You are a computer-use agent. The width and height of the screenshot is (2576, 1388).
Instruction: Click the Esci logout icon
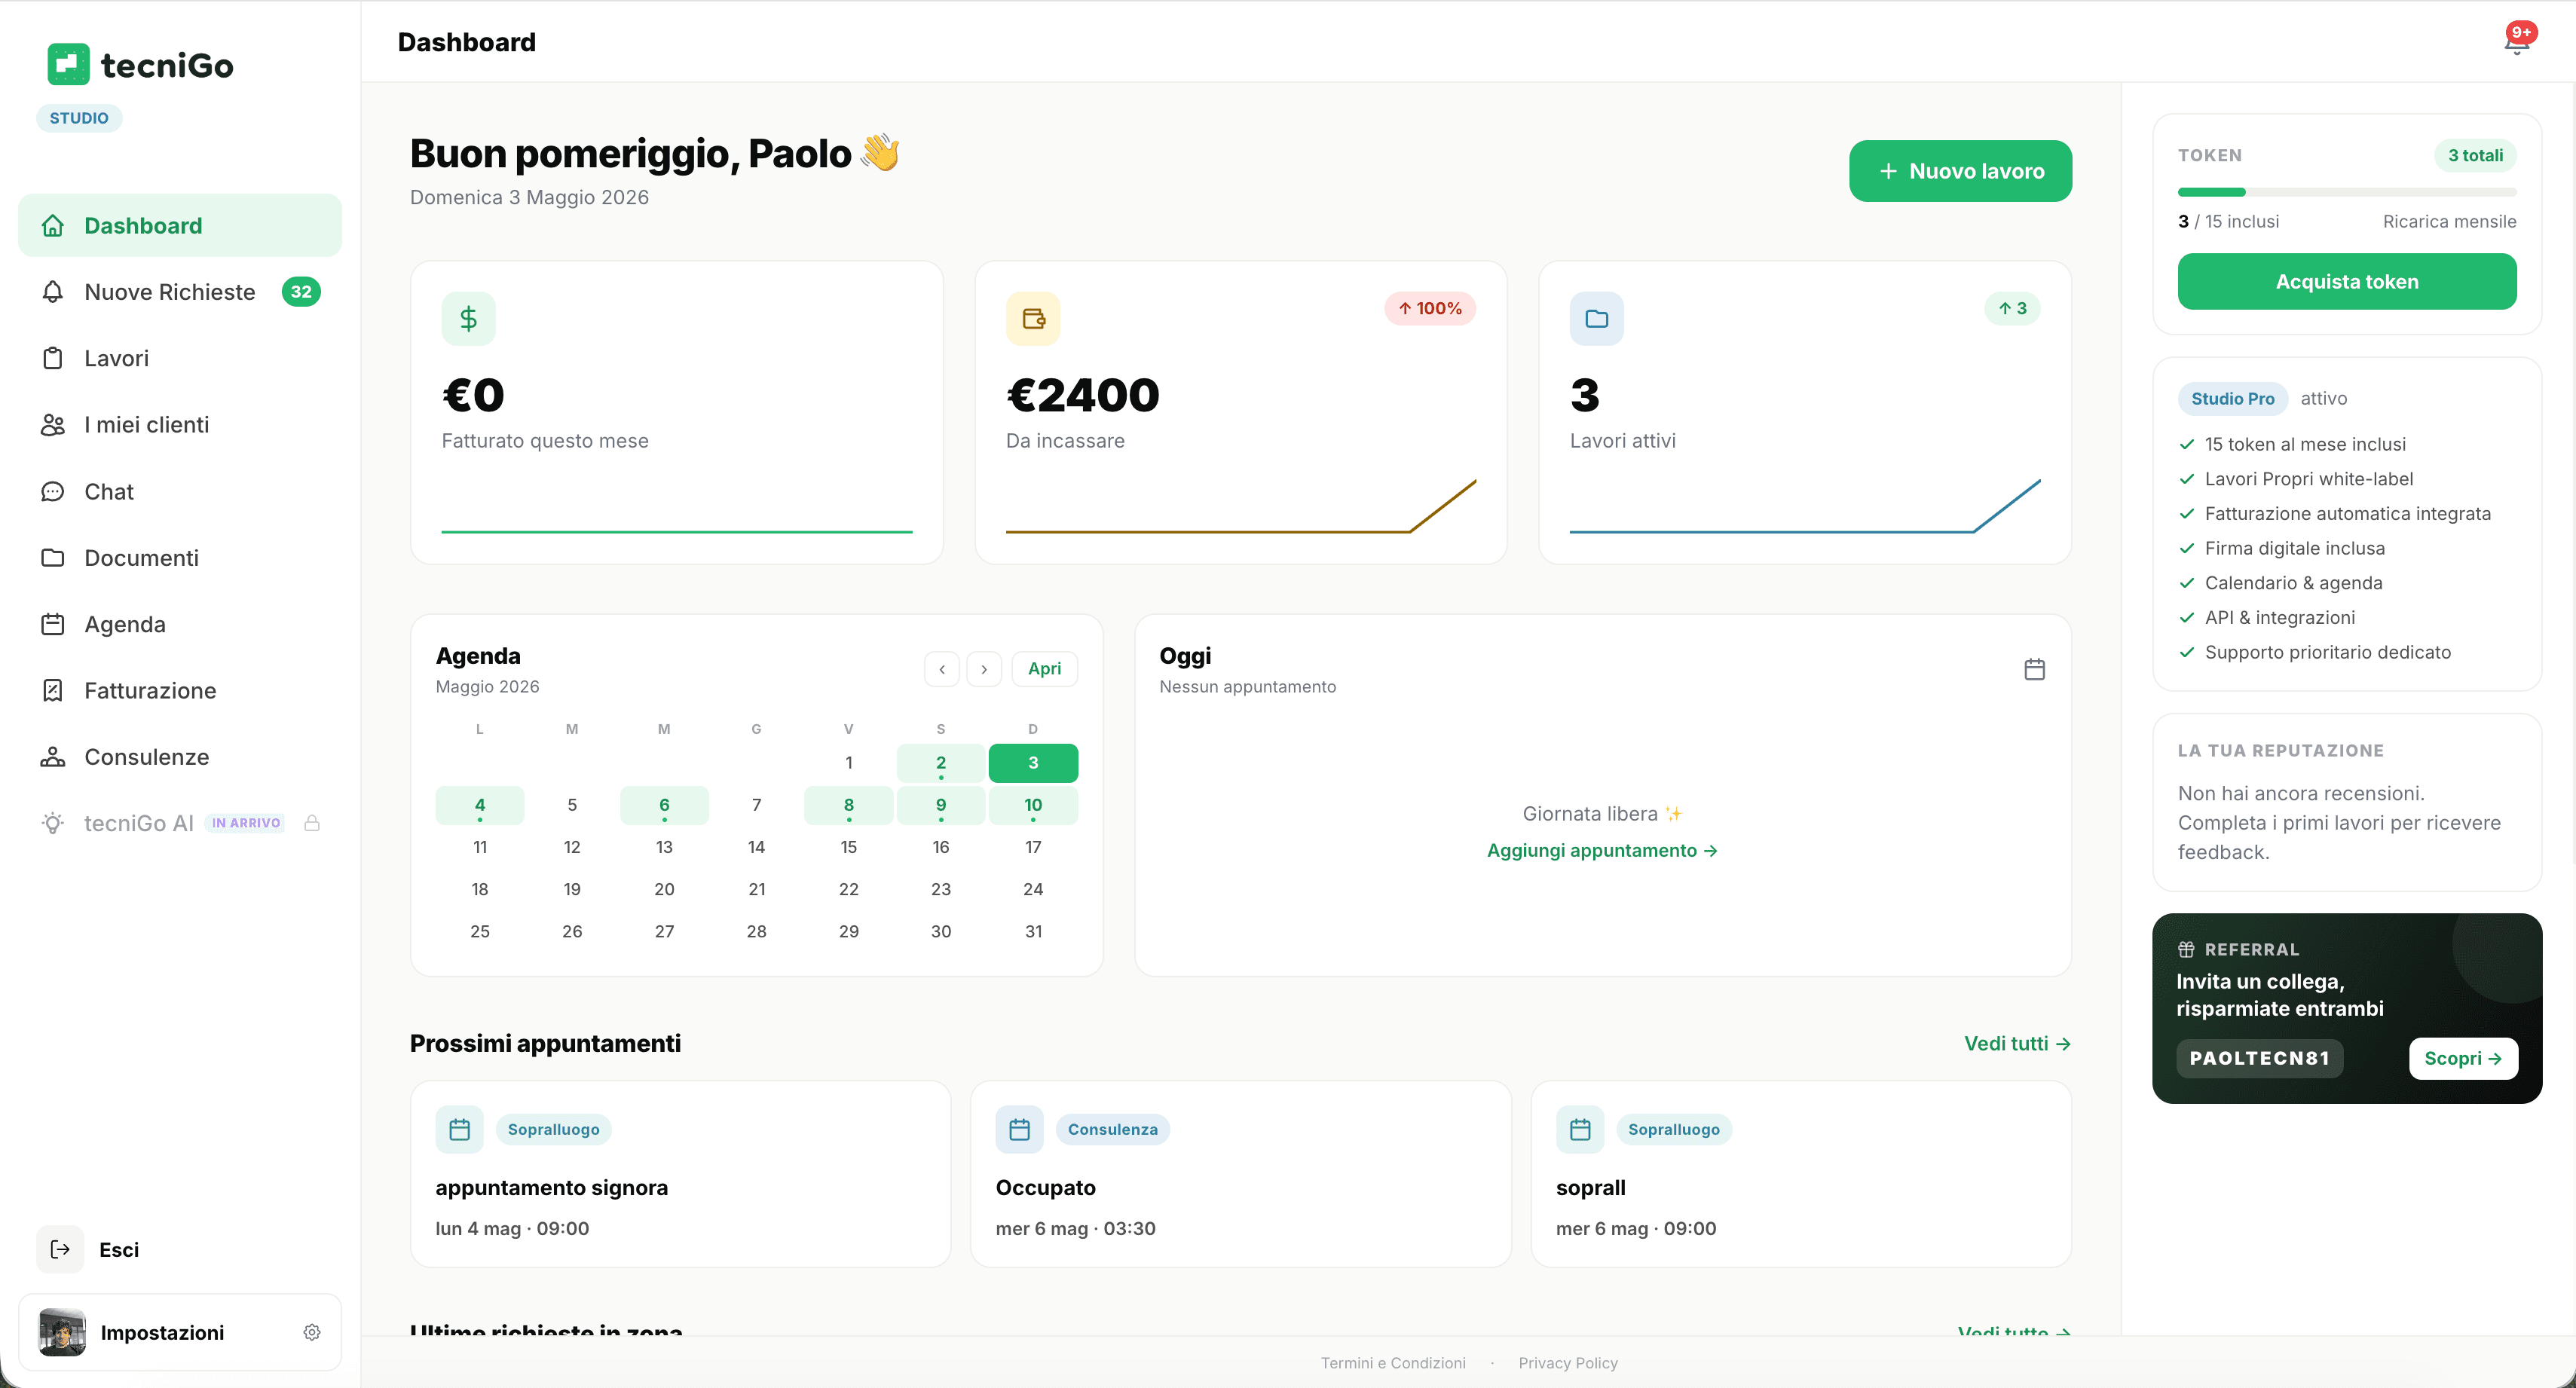(x=60, y=1249)
